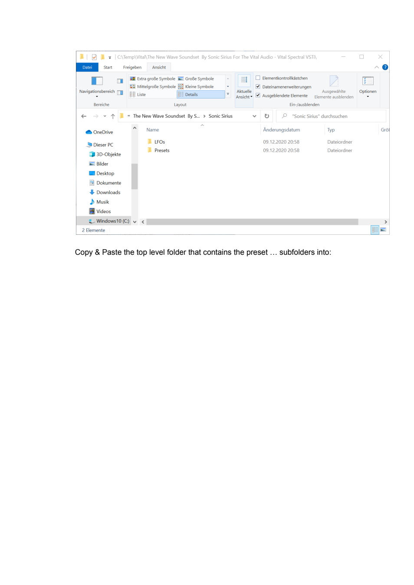Sort by Änderungsdatum column
The image size is (414, 585).
[281, 130]
